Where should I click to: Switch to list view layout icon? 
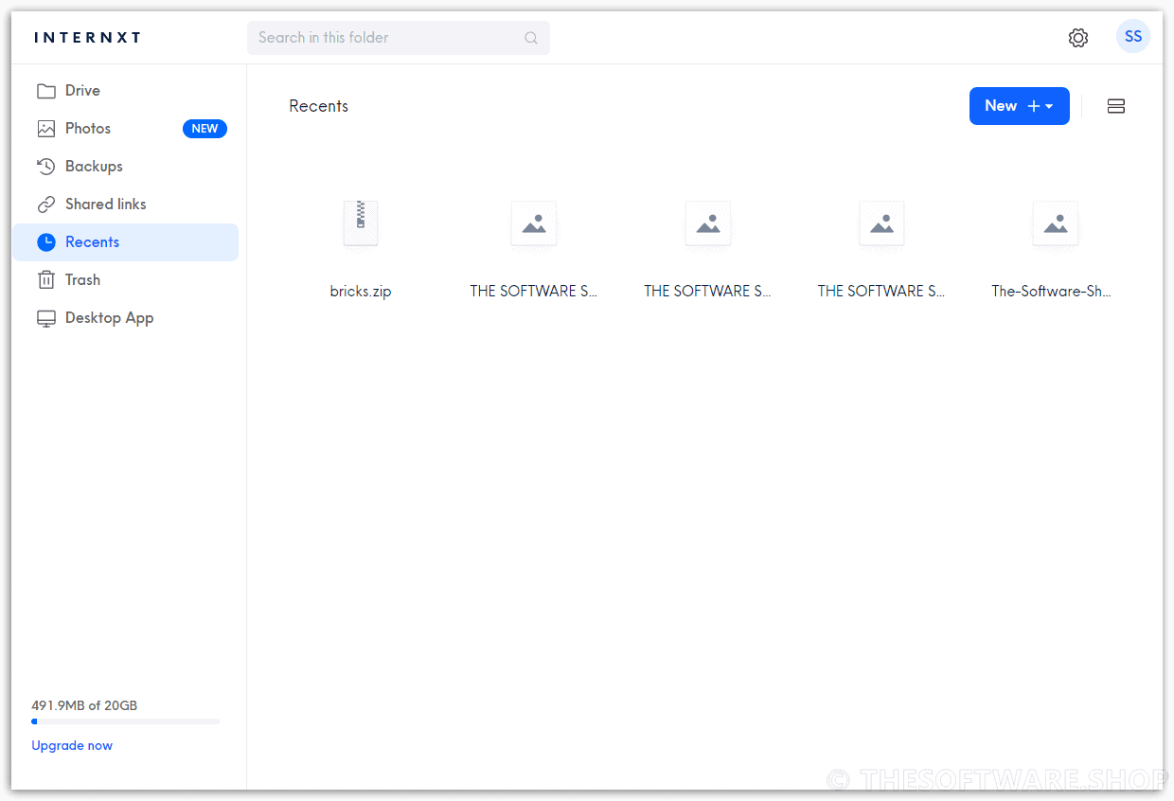tap(1116, 106)
